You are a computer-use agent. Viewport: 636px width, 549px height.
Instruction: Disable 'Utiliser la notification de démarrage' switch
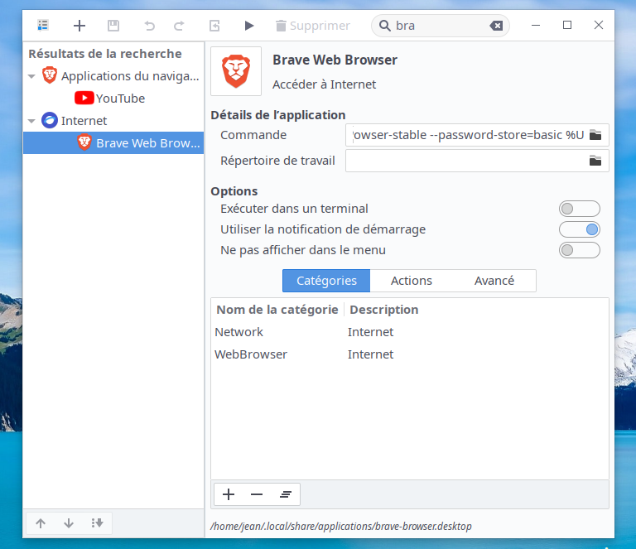(579, 229)
